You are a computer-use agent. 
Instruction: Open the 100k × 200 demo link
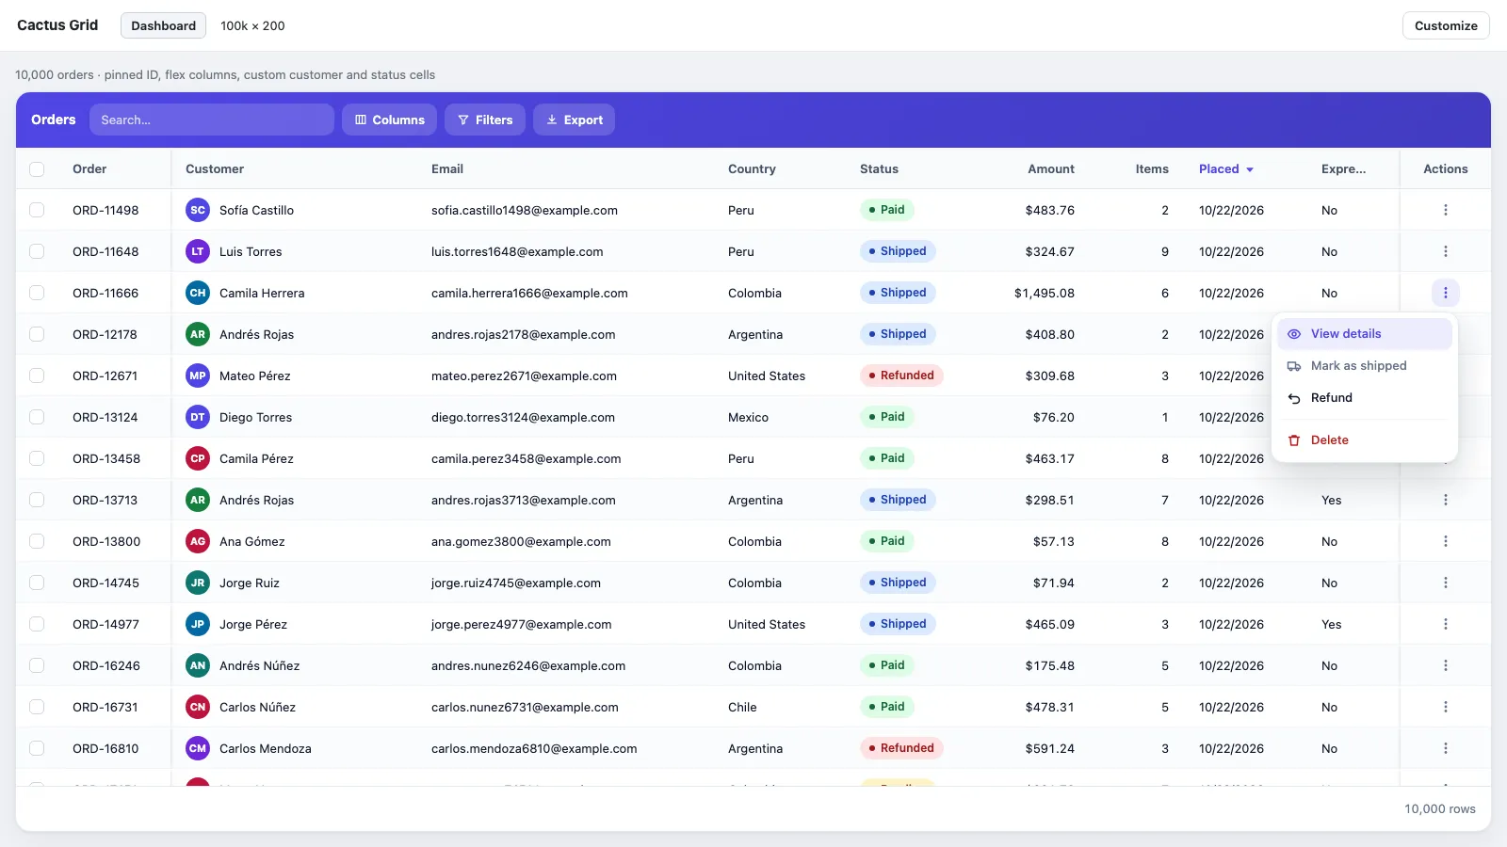pyautogui.click(x=252, y=25)
